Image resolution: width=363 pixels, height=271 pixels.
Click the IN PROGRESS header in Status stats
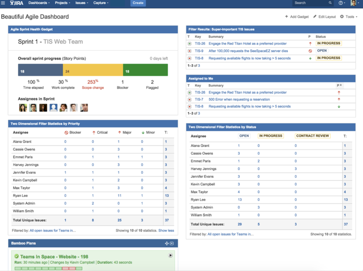coord(270,136)
